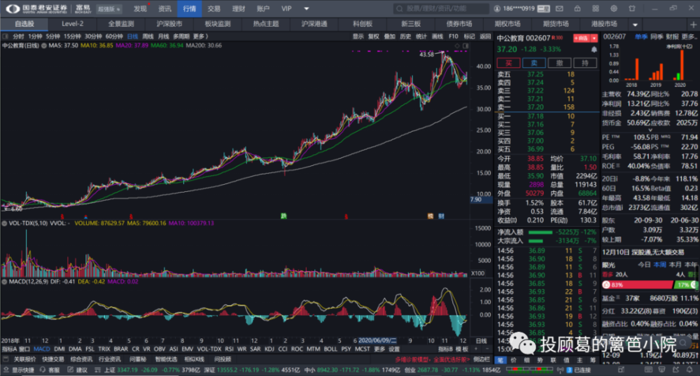700x376 pixels.
Task: Toggle the 侧边栏 sidebar display
Action: point(482,359)
